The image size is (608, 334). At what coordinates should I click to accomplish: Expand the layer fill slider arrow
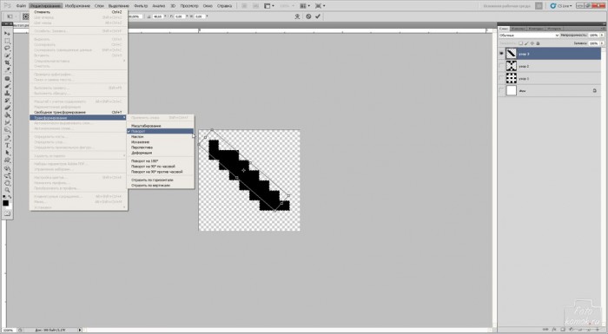click(602, 43)
